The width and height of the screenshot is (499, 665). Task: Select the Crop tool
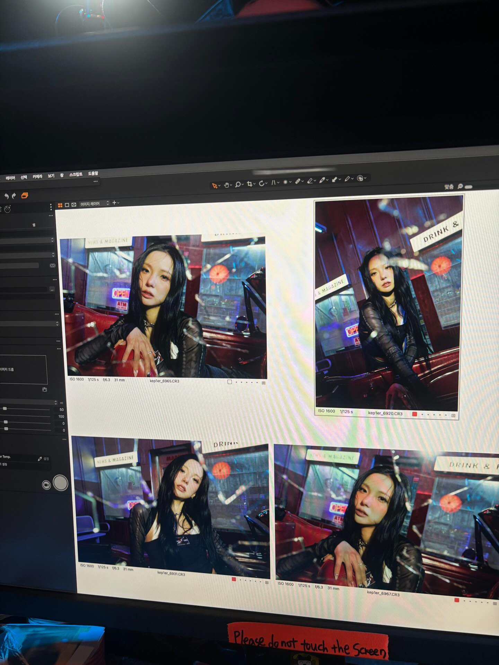(249, 184)
